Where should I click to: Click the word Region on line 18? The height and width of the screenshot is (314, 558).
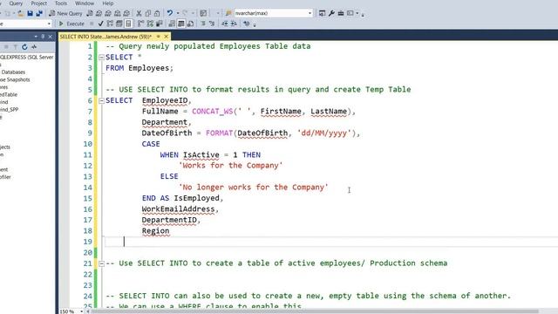tap(155, 231)
